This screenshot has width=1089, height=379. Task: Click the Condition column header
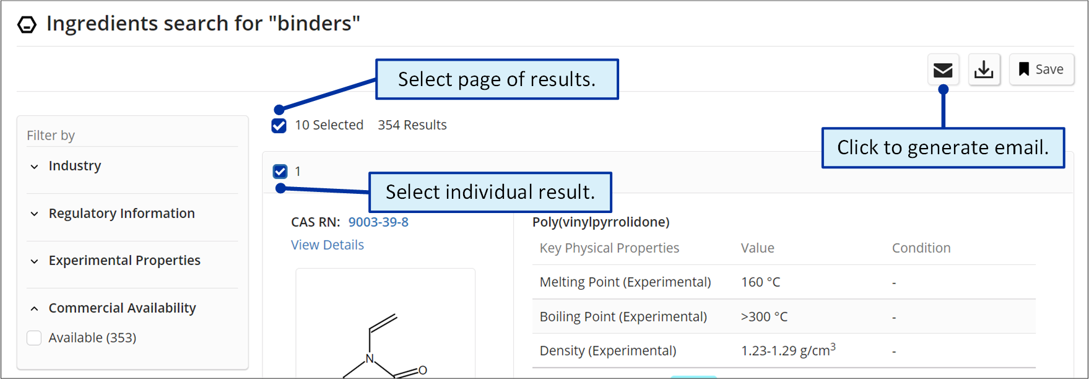(921, 248)
